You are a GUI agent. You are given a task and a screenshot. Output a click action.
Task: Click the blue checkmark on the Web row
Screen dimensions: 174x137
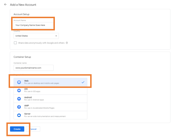[83, 82]
